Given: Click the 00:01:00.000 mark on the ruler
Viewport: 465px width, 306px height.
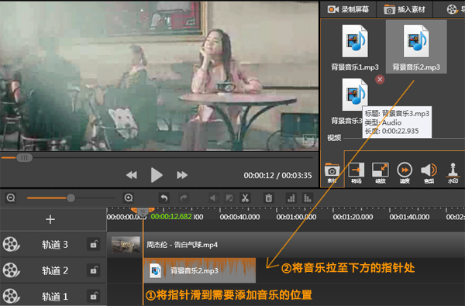Looking at the screenshot, I should (x=296, y=217).
